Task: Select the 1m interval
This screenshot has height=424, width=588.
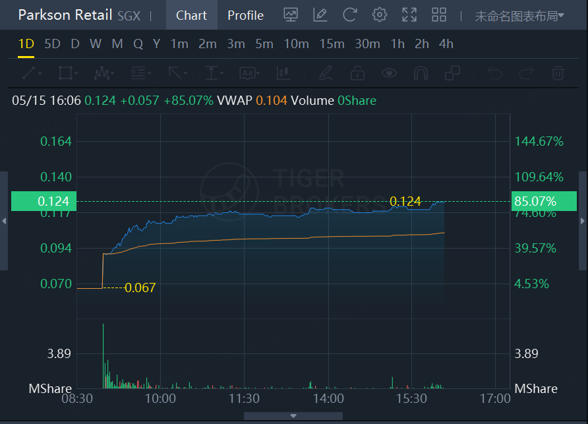Action: pyautogui.click(x=179, y=44)
